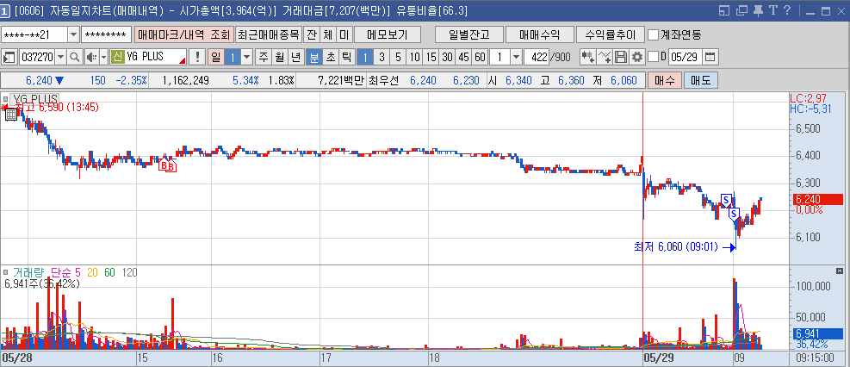Click the duplicate window icon in title bar
The image size is (850, 367).
pos(741,10)
